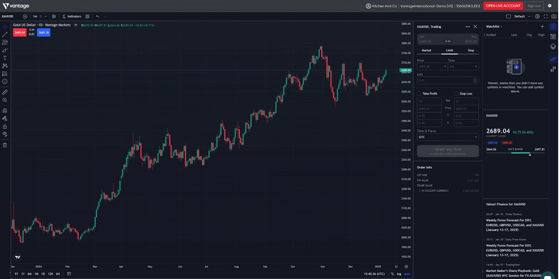The height and width of the screenshot is (279, 559).
Task: Enable the Take Profit checkbox
Action: pyautogui.click(x=418, y=93)
